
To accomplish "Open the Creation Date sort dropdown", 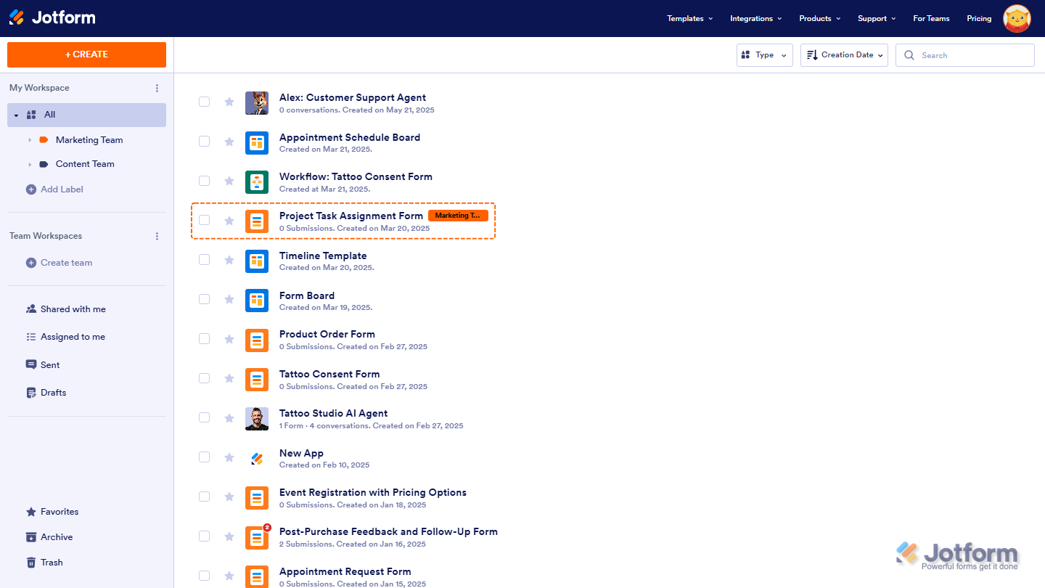I will click(x=844, y=55).
